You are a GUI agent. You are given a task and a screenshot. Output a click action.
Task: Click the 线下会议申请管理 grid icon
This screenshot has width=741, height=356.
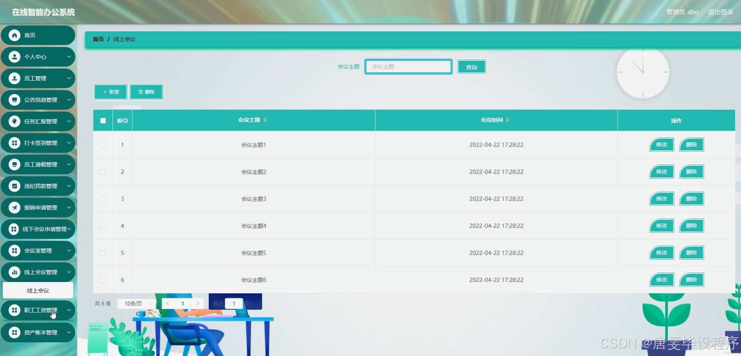(x=14, y=229)
